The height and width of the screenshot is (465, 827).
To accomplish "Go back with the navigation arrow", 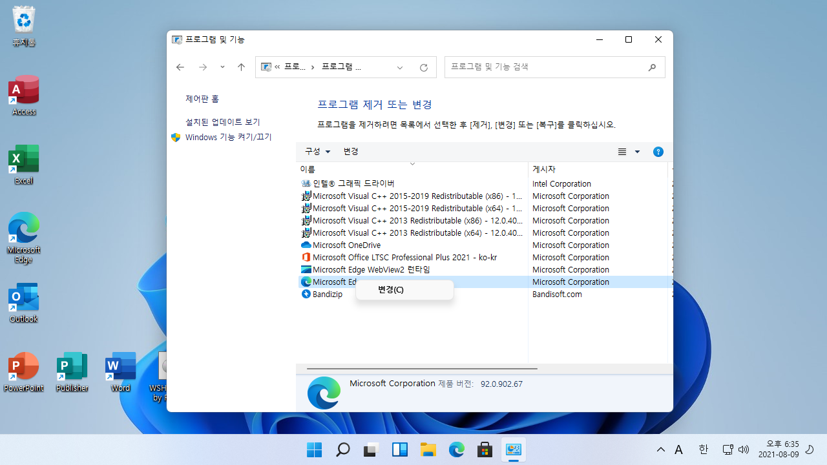I will coord(180,67).
